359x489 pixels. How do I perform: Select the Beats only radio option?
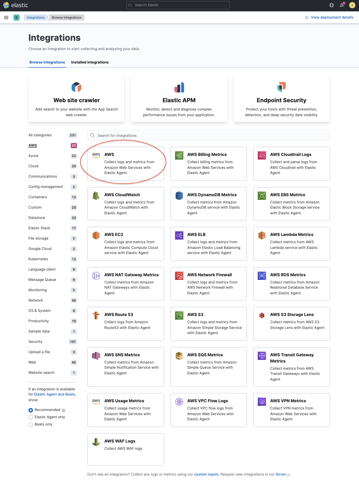[31, 424]
